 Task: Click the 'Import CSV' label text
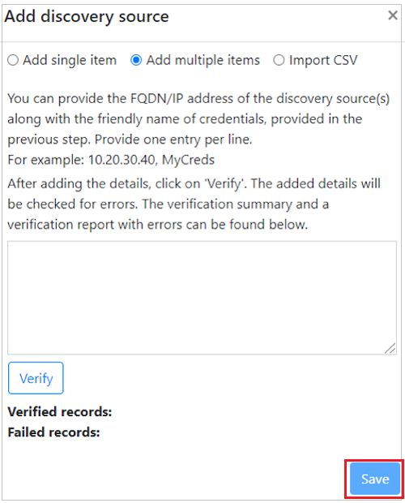(x=323, y=60)
